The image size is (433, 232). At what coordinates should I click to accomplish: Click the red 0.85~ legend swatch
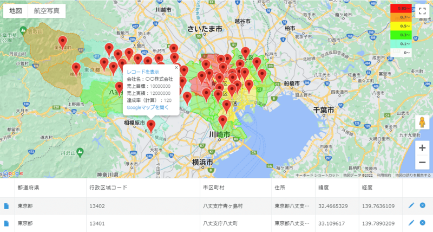(401, 8)
